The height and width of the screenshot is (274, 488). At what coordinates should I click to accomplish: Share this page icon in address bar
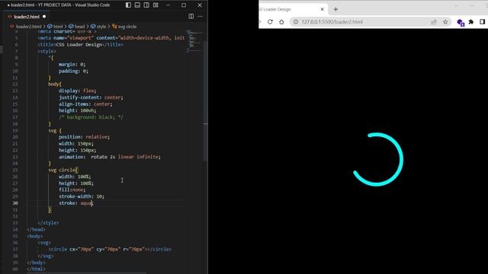(x=434, y=22)
